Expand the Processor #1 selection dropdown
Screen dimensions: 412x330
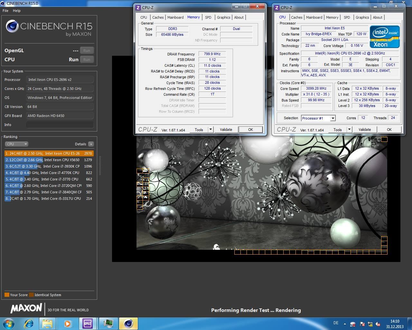333,118
